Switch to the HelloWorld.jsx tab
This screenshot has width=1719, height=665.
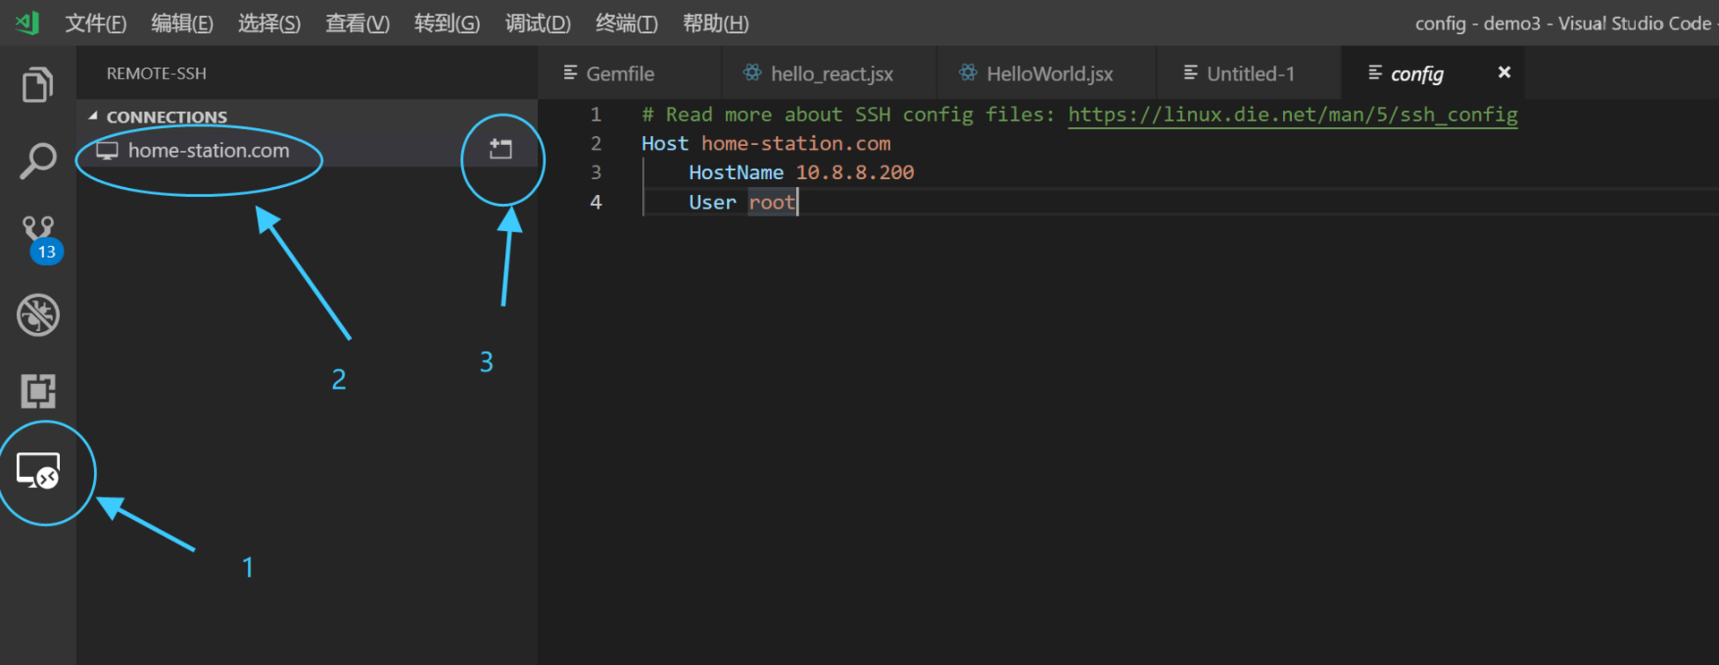pyautogui.click(x=1047, y=73)
